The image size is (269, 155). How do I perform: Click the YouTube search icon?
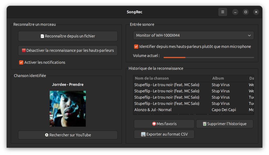(x=47, y=135)
